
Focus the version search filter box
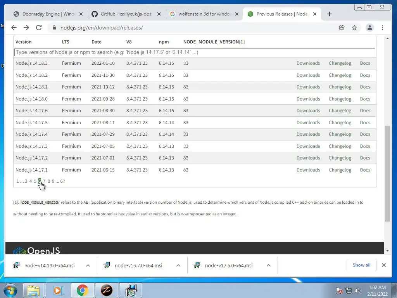pos(195,52)
